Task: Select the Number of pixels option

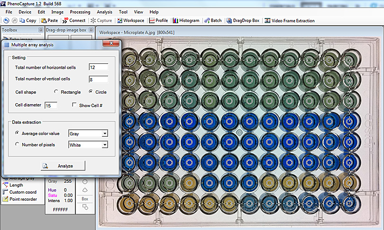Action: pos(18,145)
